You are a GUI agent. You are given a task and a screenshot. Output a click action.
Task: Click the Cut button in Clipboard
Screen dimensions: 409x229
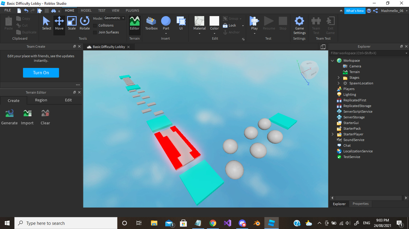(x=22, y=25)
